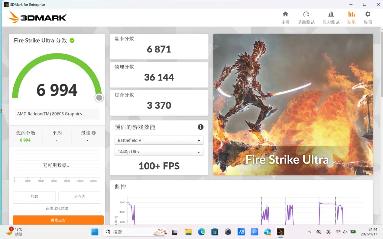Show hidden system tray icons chevron
The height and width of the screenshot is (239, 383).
pyautogui.click(x=309, y=232)
